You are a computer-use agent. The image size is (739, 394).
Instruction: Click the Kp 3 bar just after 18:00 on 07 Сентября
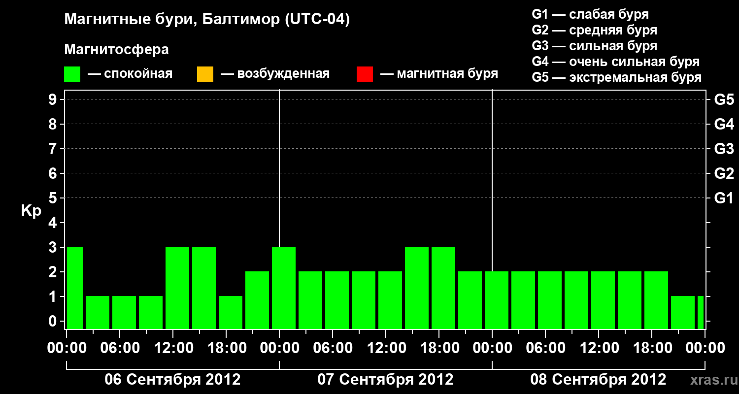(443, 288)
